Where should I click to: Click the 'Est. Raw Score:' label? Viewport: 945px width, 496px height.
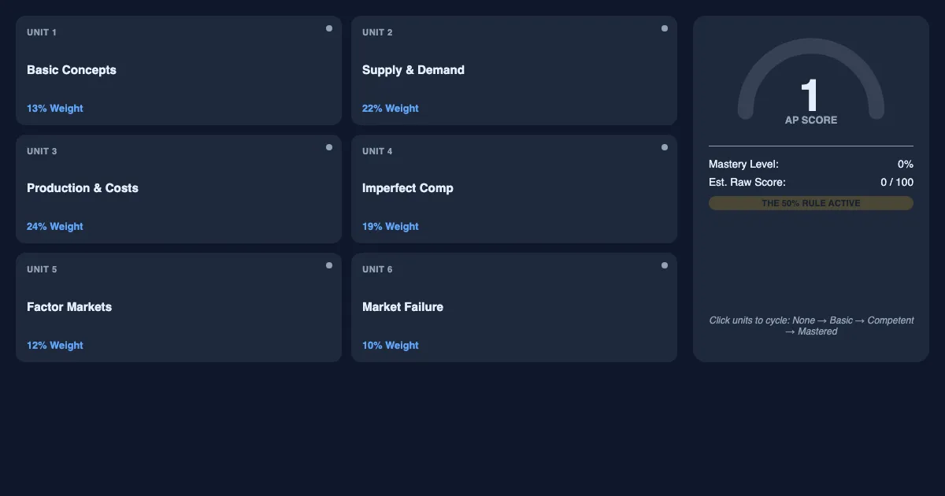(747, 183)
